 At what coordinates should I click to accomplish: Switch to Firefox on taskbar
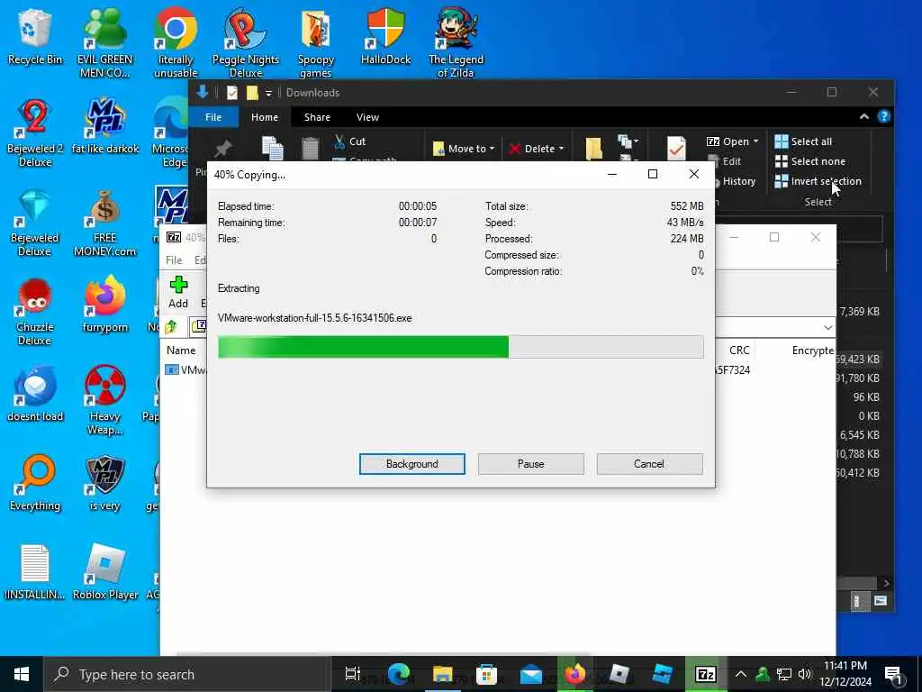click(574, 674)
